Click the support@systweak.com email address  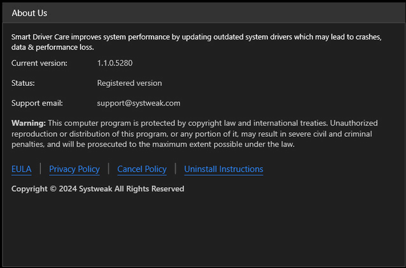click(139, 102)
